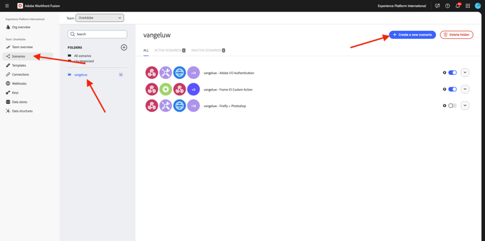Open the notifications bell
The height and width of the screenshot is (241, 485).
tap(458, 6)
